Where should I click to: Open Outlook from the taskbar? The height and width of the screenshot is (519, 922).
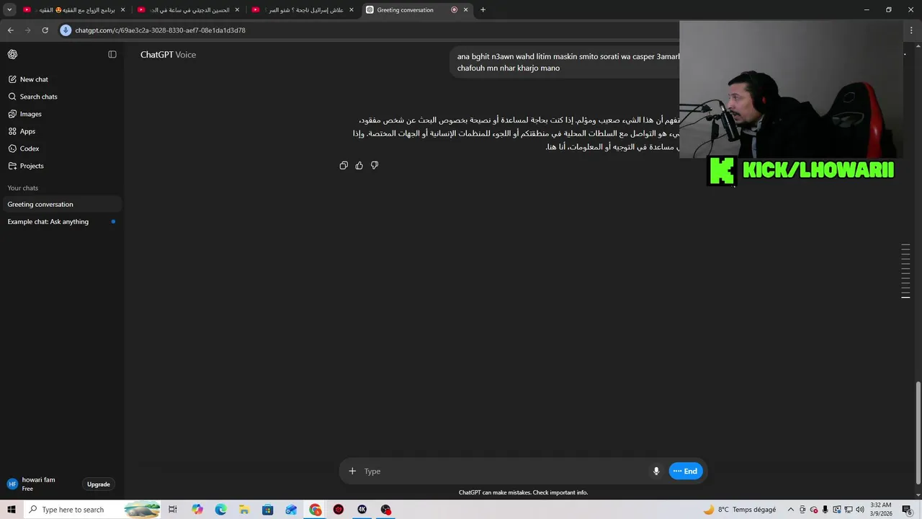(291, 510)
